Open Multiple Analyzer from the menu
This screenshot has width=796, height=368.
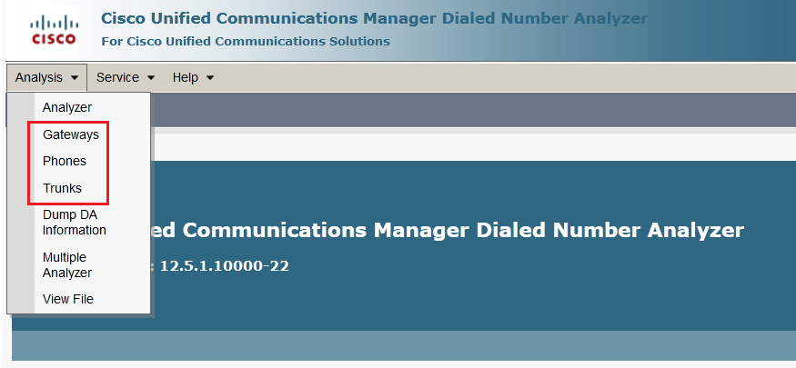(67, 265)
